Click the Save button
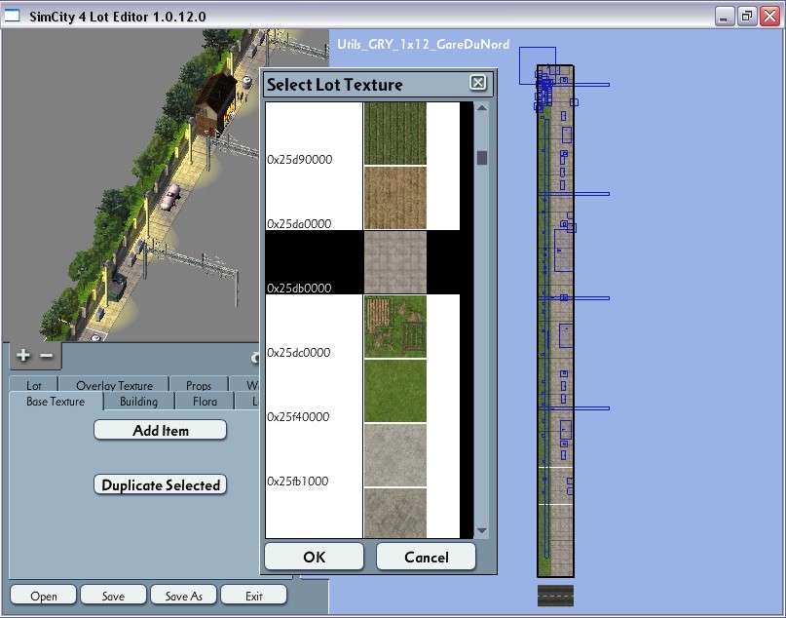Image resolution: width=786 pixels, height=618 pixels. (x=113, y=596)
